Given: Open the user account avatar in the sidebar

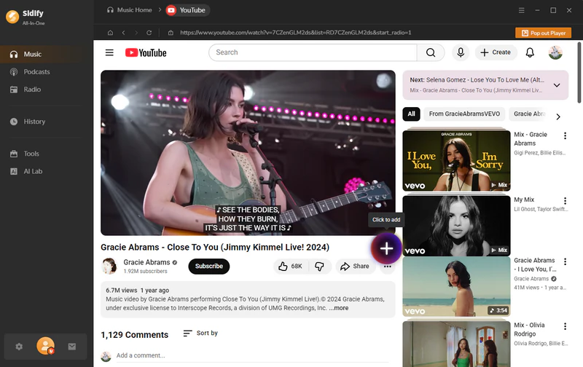Looking at the screenshot, I should (46, 346).
